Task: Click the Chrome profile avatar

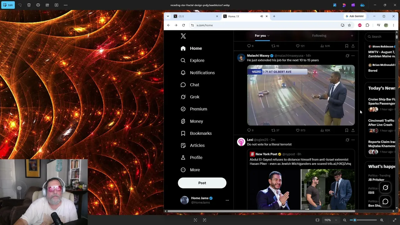Action: click(386, 25)
